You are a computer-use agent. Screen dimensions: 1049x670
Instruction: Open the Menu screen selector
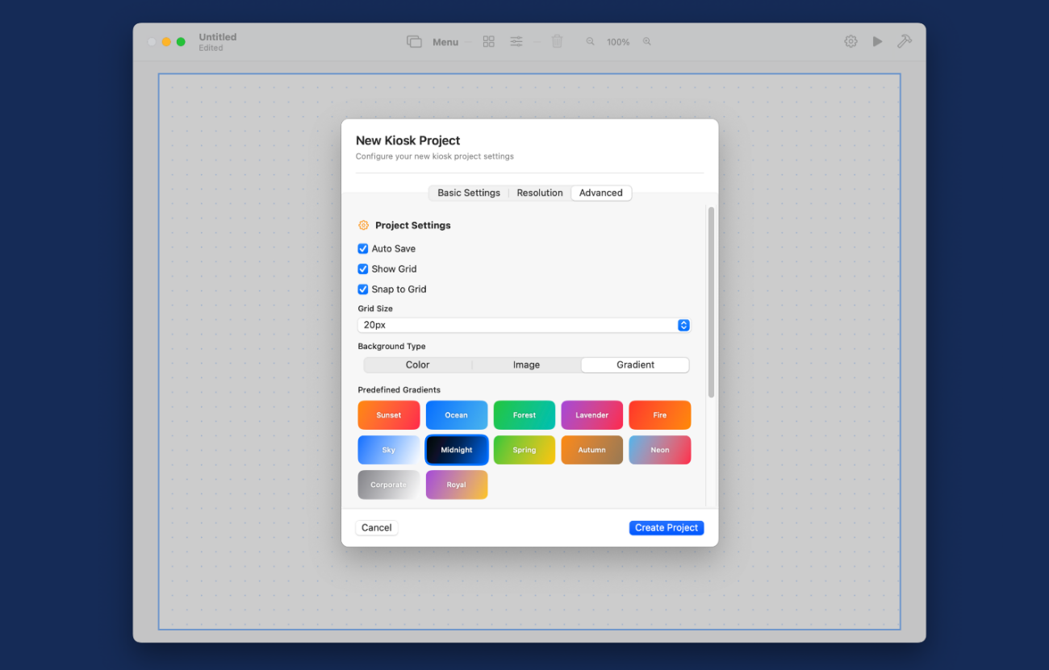point(445,42)
